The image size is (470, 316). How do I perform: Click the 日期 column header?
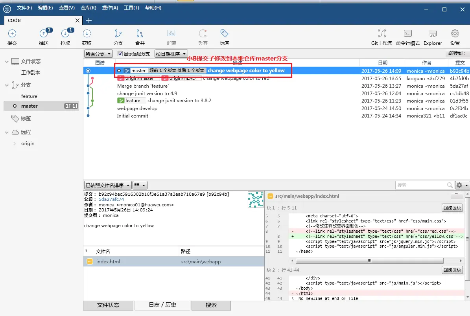(382, 62)
